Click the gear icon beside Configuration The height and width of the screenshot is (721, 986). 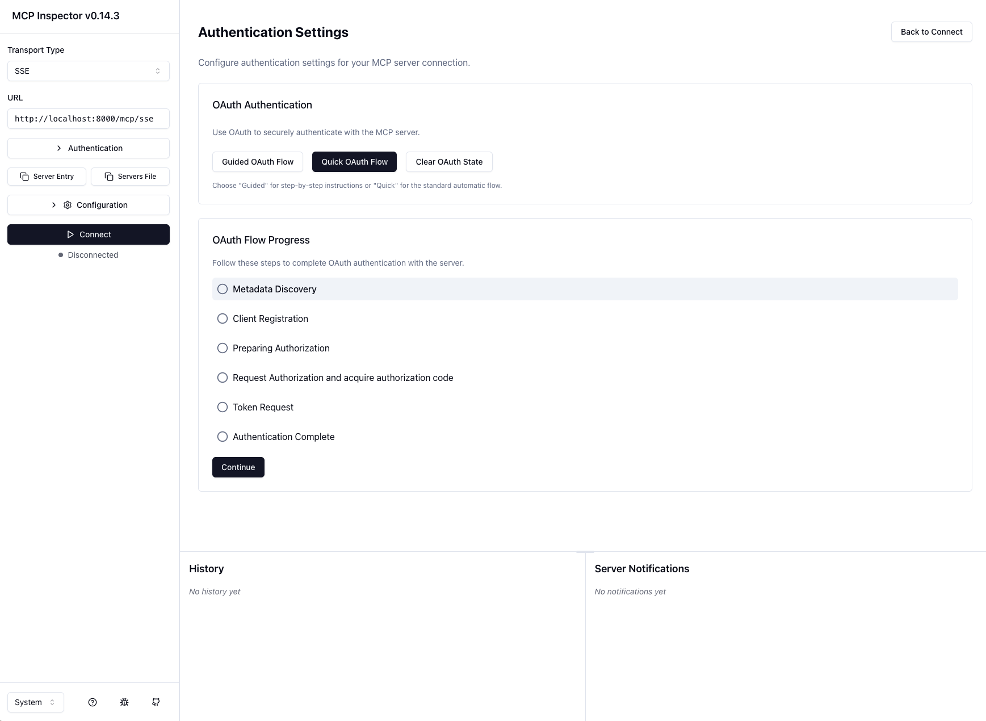coord(68,205)
